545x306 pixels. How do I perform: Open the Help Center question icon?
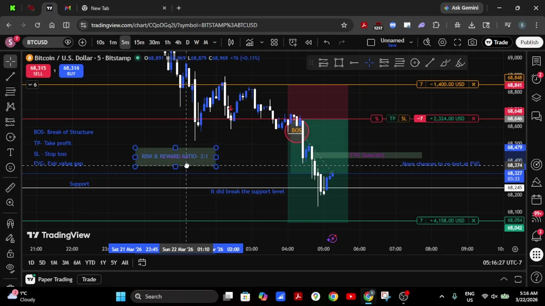click(x=536, y=278)
